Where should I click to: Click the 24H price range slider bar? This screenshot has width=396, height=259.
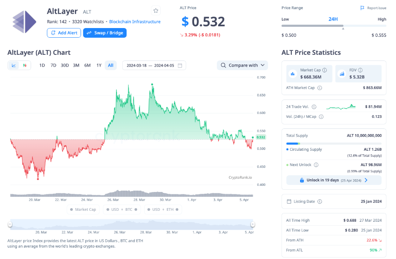[x=334, y=26]
